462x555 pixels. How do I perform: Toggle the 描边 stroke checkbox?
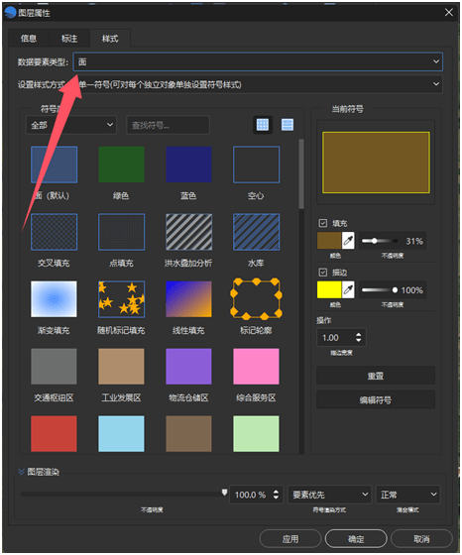pos(322,273)
